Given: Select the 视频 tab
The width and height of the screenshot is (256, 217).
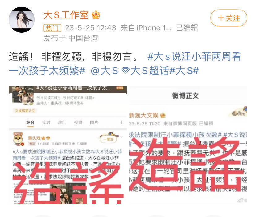Looking at the screenshot, I should (x=78, y=122).
